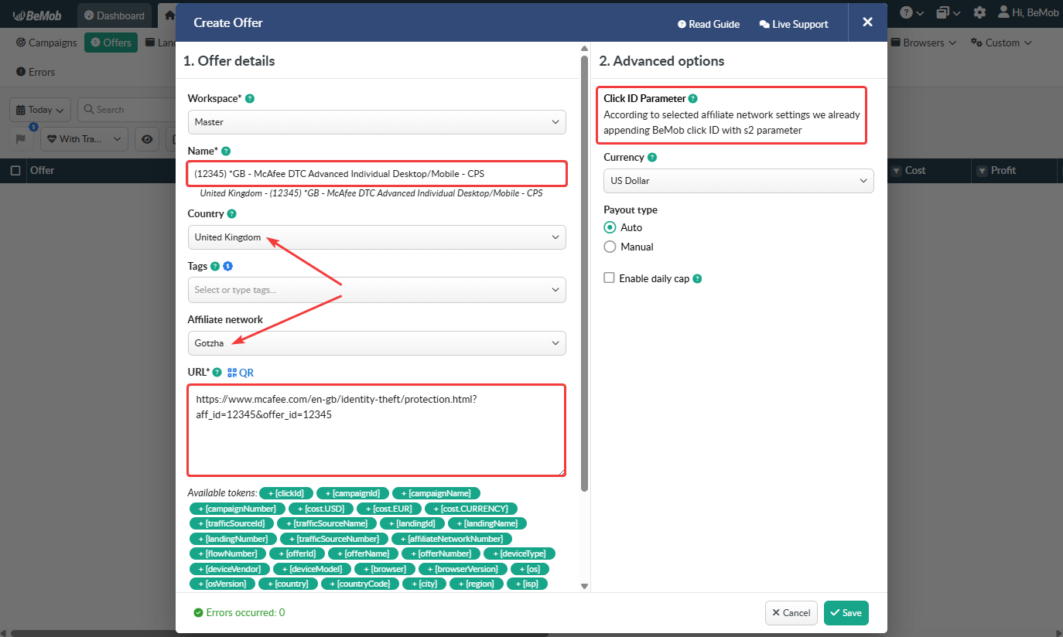Toggle the eye visibility button in toolbar
Viewport: 1063px width, 637px height.
(147, 139)
